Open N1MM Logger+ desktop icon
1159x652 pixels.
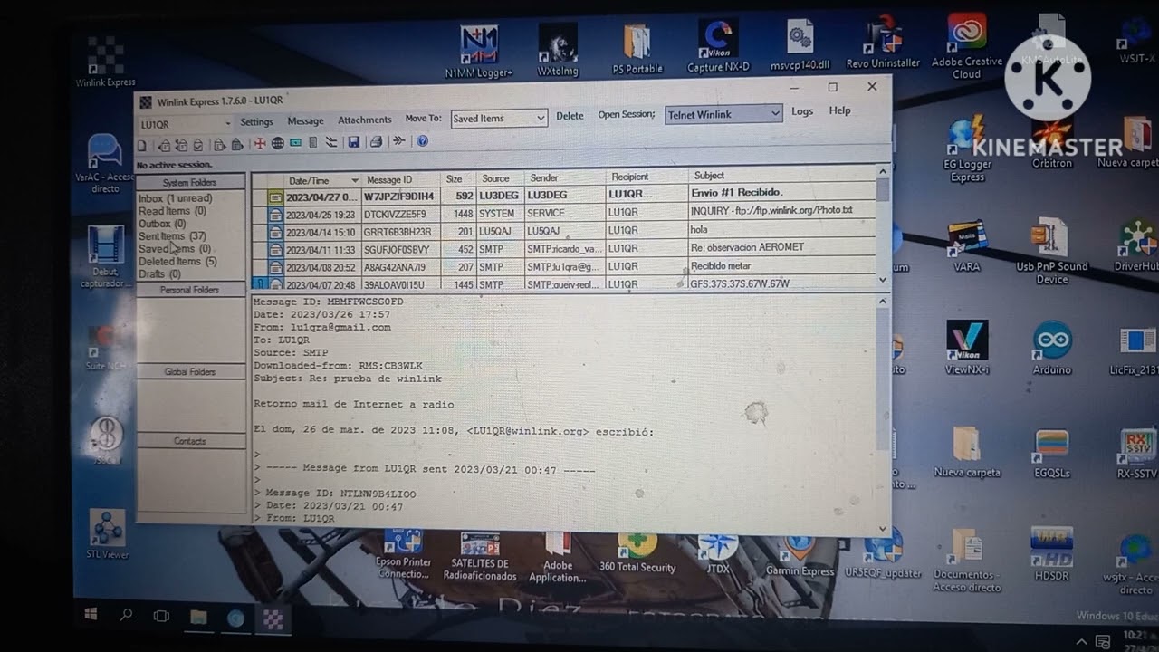[479, 52]
